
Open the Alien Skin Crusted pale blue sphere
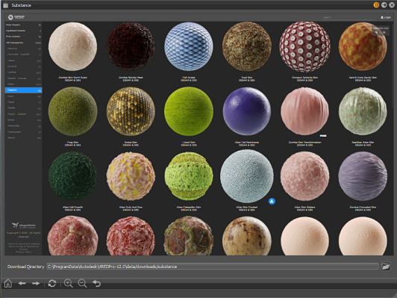pyautogui.click(x=246, y=176)
